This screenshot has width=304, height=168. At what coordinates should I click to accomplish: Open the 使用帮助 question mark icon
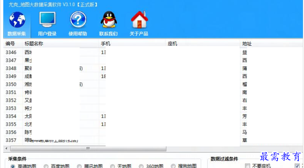coord(78,20)
